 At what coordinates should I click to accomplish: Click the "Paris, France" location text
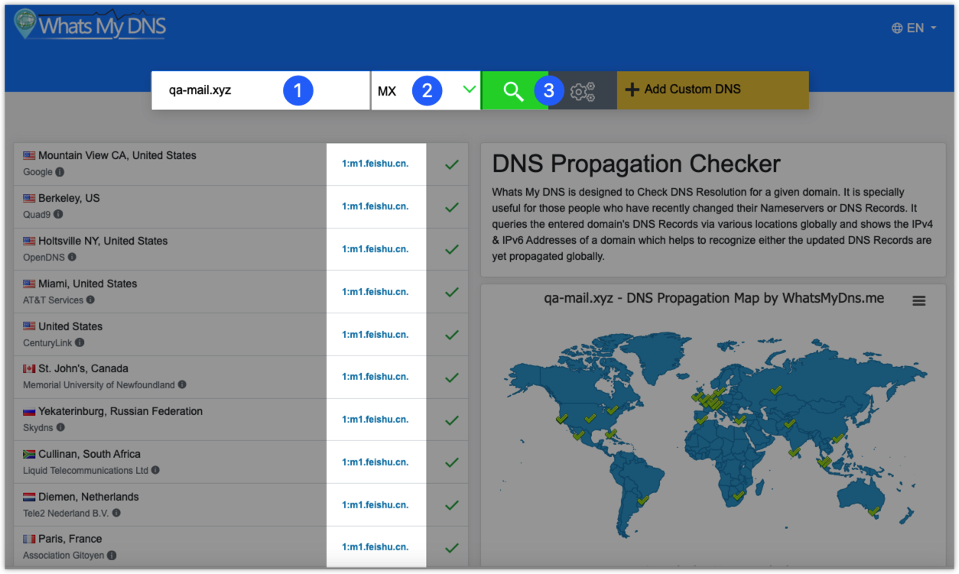(70, 539)
